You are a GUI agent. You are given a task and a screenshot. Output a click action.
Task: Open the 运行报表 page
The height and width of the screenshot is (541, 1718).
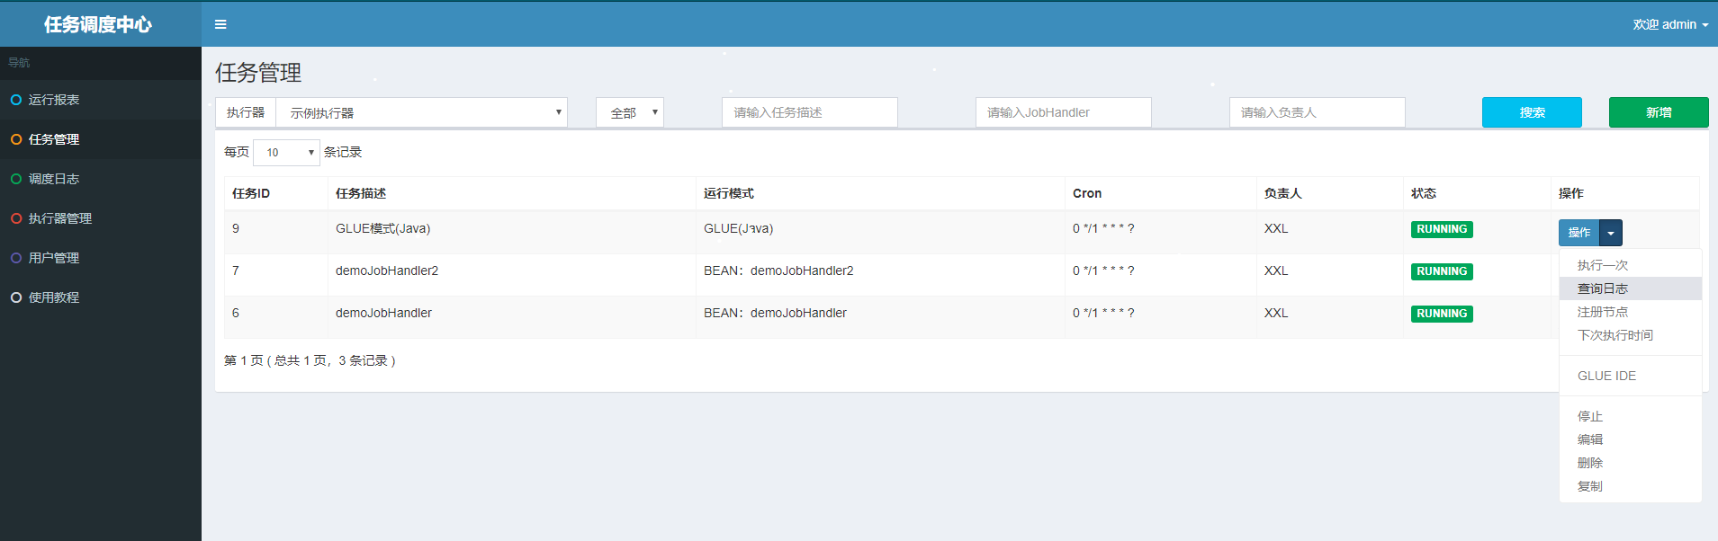101,100
